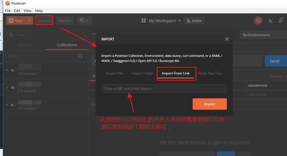Click the orange sync status icon
The image size is (287, 156).
258,20
